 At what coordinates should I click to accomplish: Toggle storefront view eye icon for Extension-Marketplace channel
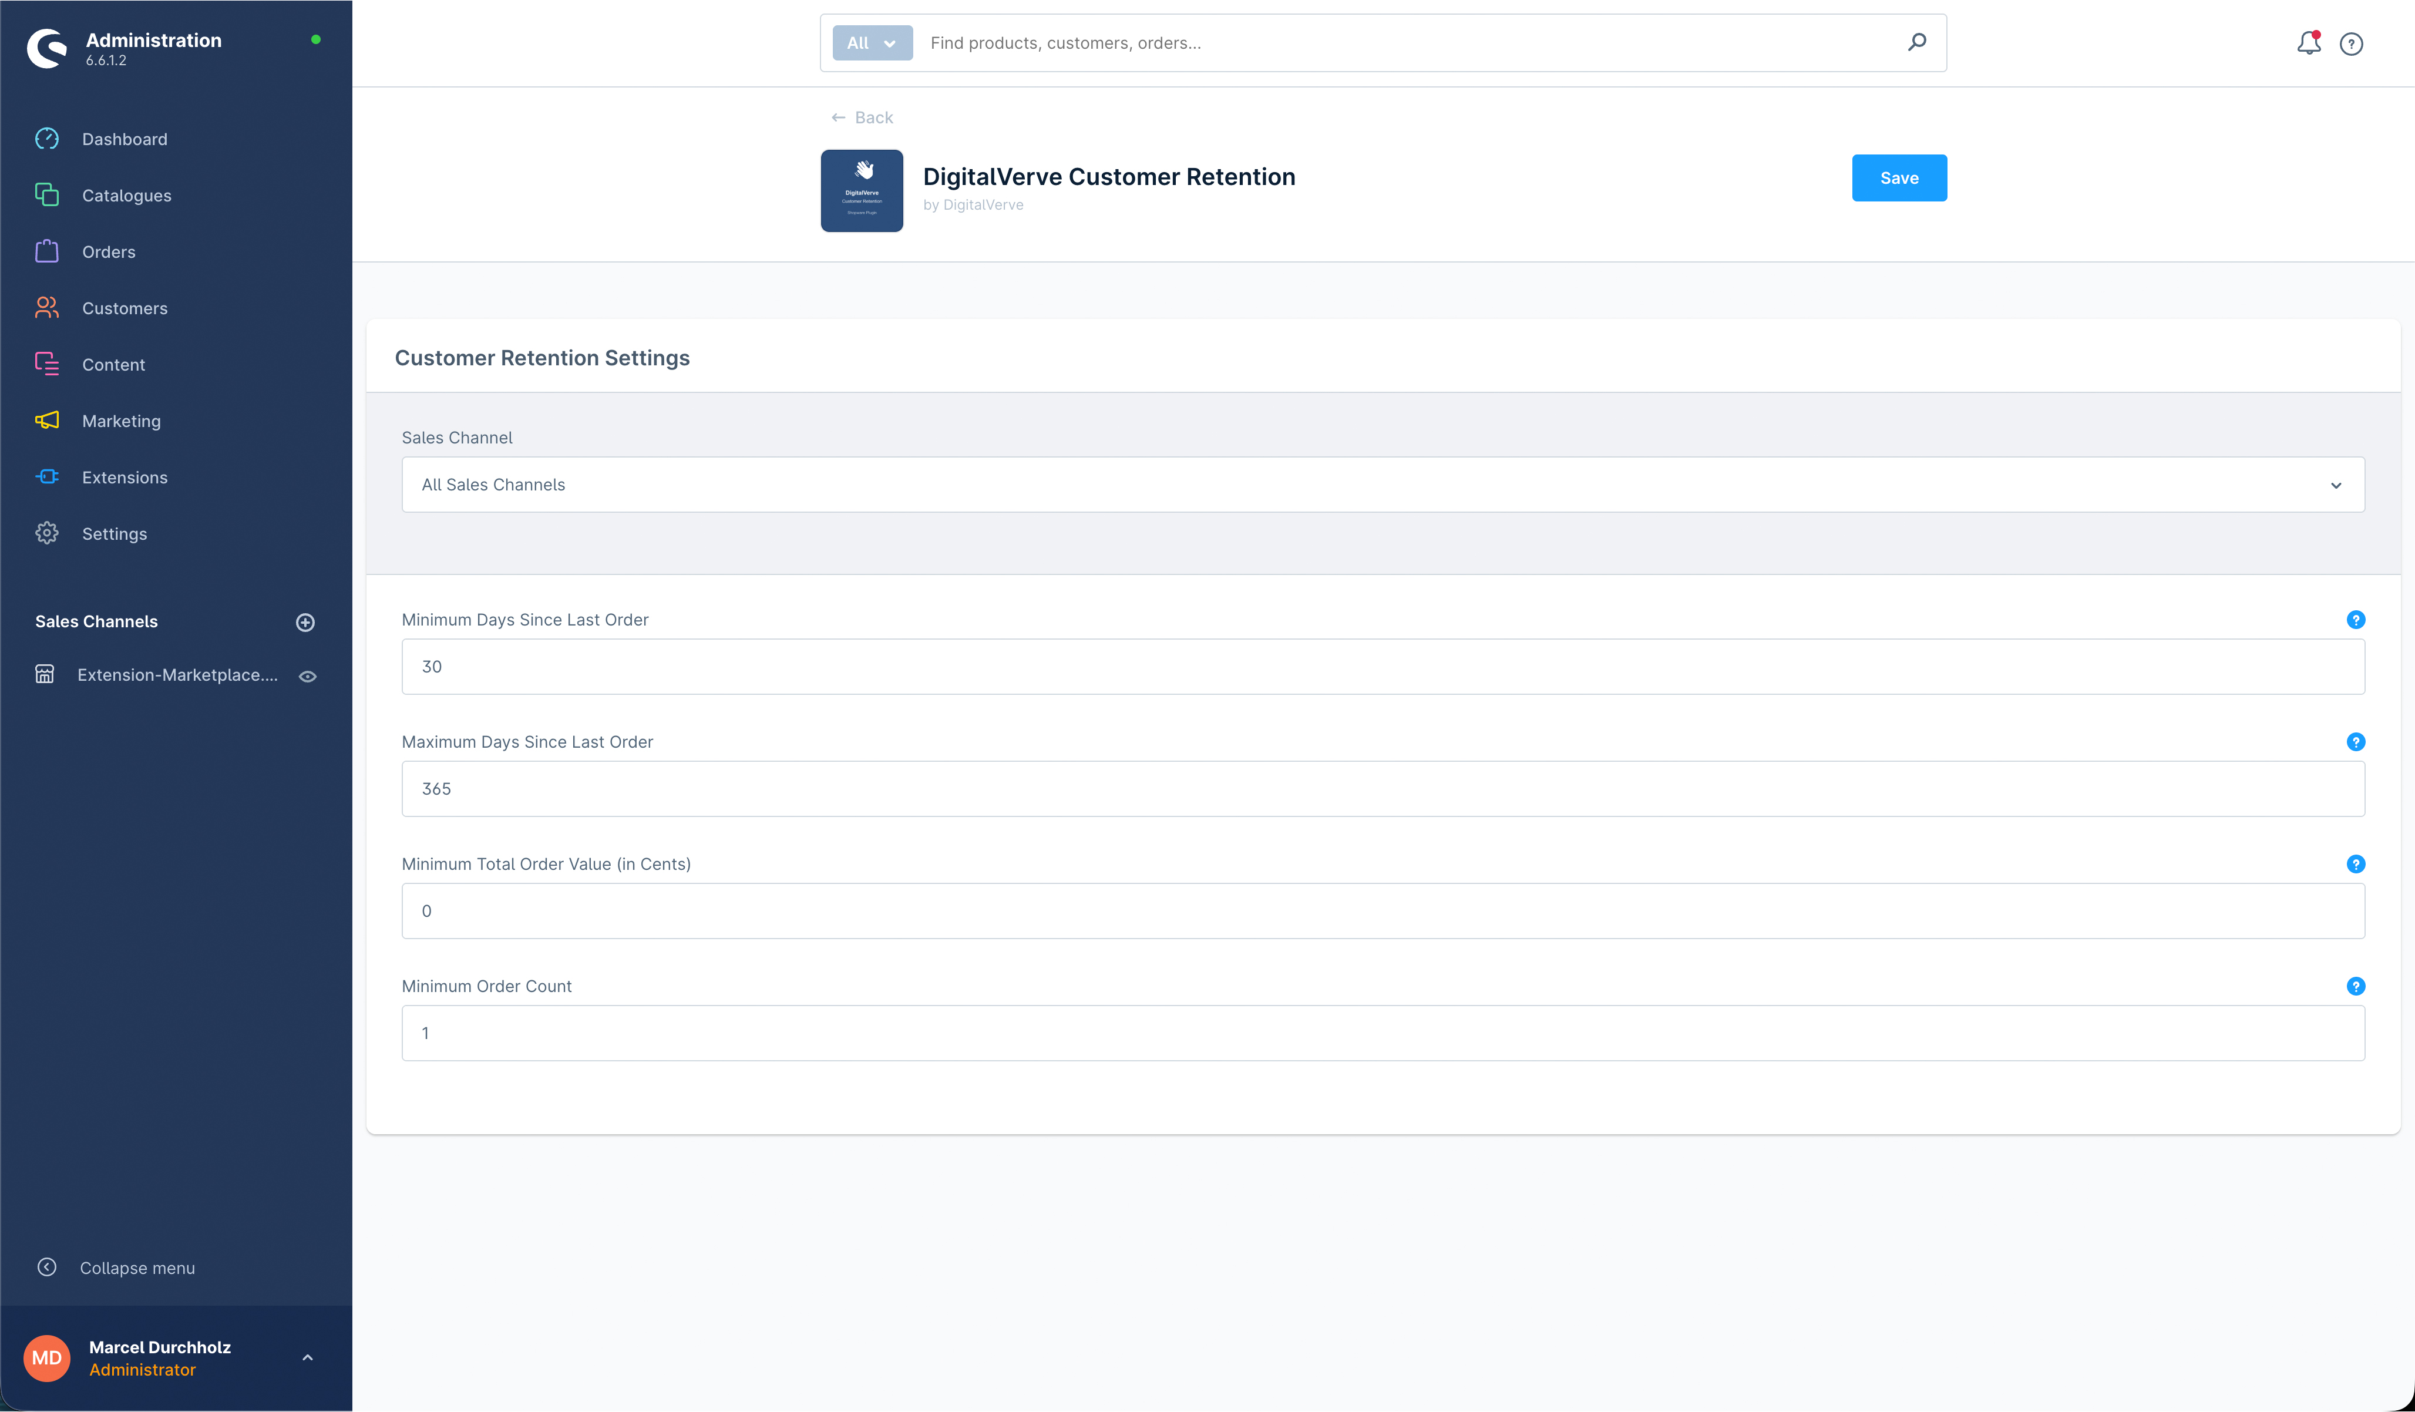pos(308,677)
